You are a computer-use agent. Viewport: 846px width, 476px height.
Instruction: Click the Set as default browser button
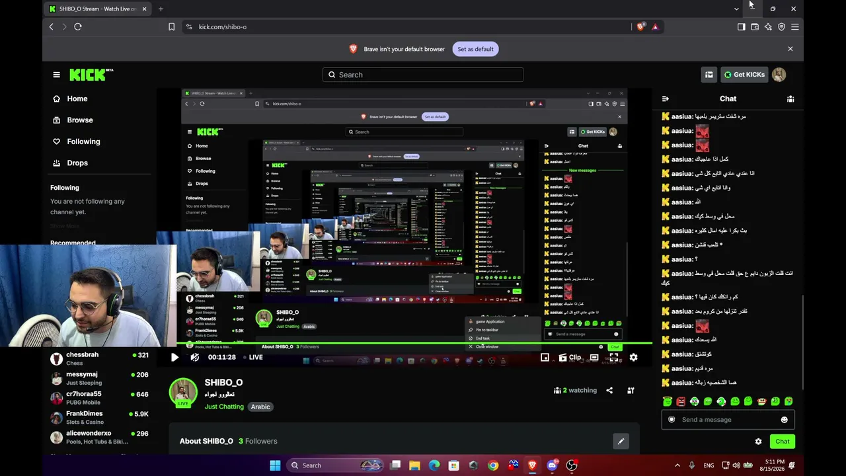(x=475, y=49)
